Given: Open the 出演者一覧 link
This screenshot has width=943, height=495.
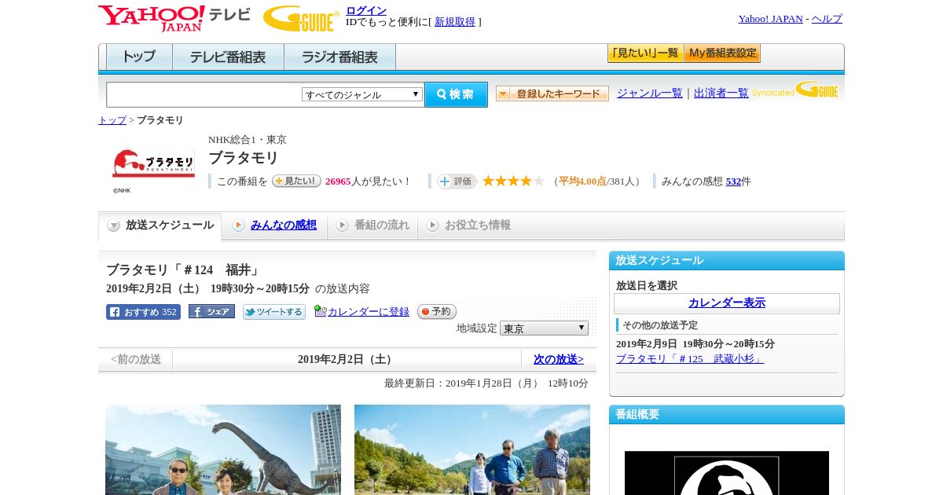Looking at the screenshot, I should tap(721, 93).
